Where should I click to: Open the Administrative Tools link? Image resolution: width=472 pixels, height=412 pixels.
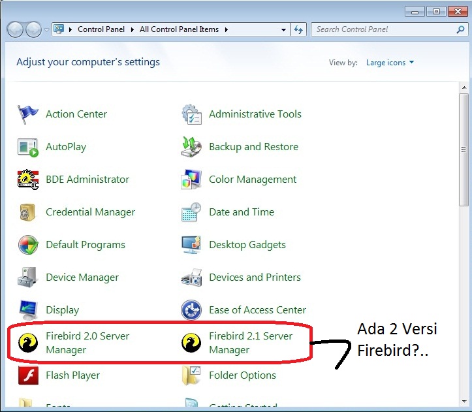[255, 114]
